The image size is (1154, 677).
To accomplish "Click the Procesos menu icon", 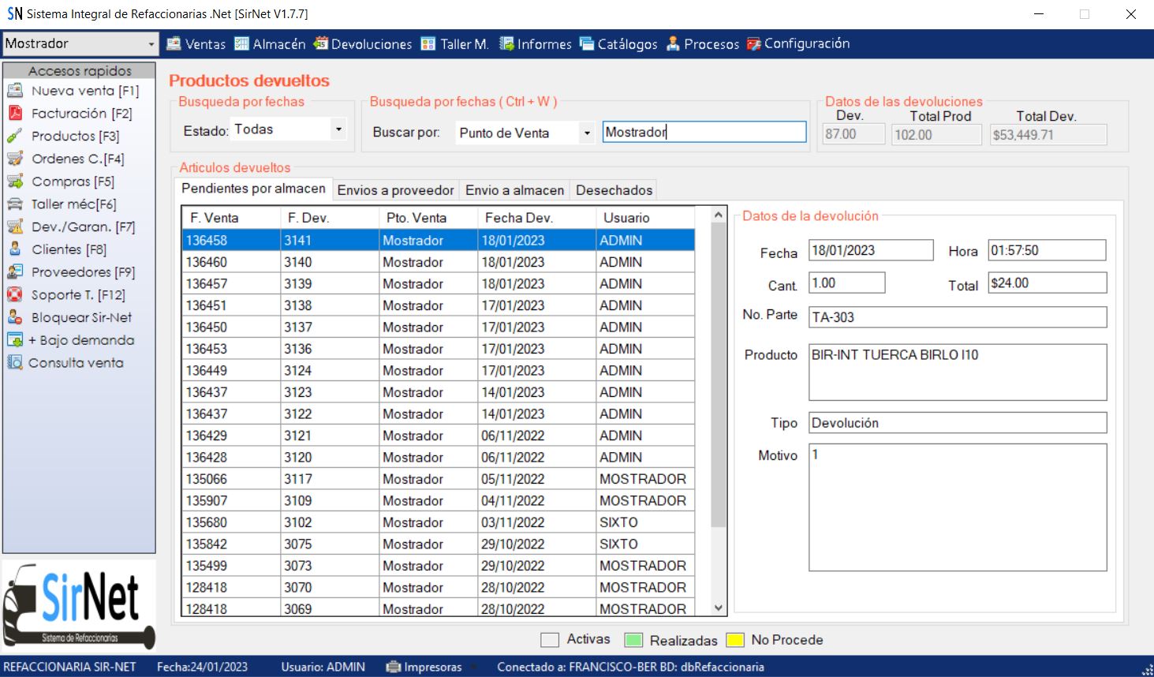I will (673, 43).
